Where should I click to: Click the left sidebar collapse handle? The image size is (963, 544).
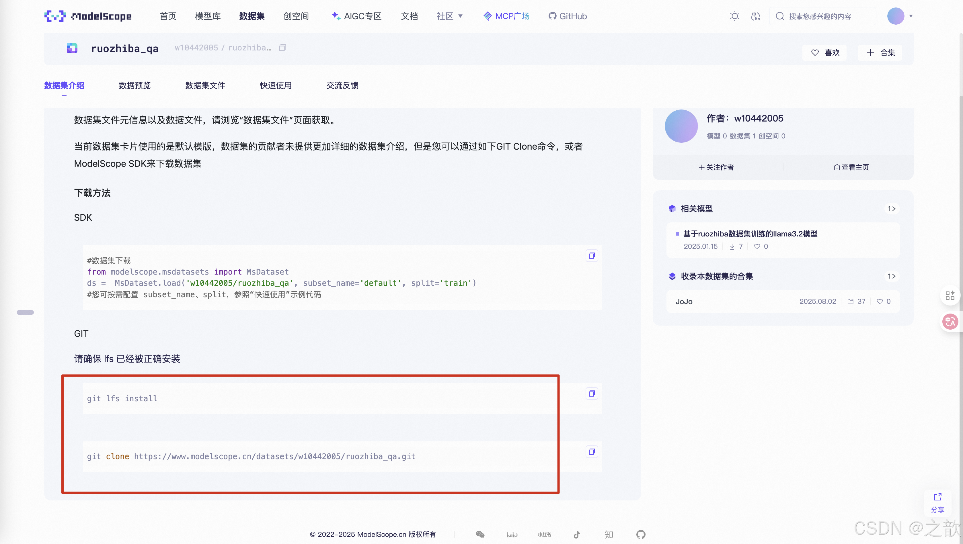(x=25, y=312)
